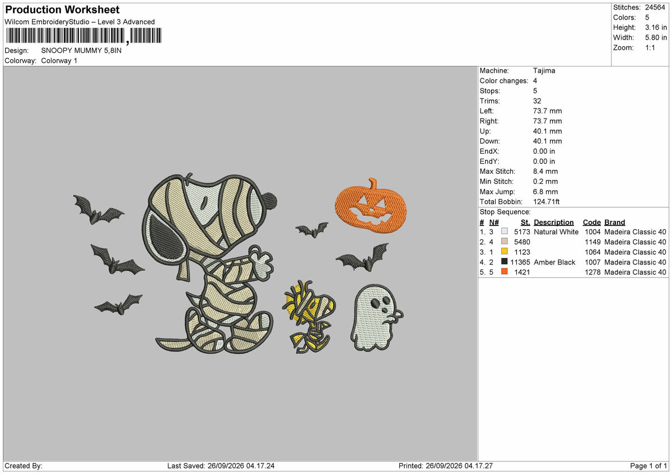This screenshot has width=672, height=474.
Task: Click the 'Production Worksheet' title
Action: 62,10
